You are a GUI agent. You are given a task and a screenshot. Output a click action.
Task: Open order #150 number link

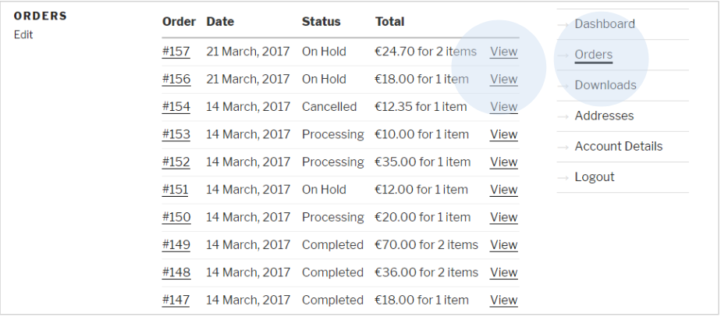tap(176, 217)
